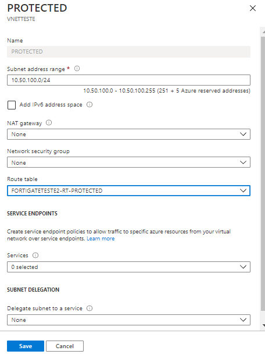Open the NAT gateway dropdown

(129, 134)
